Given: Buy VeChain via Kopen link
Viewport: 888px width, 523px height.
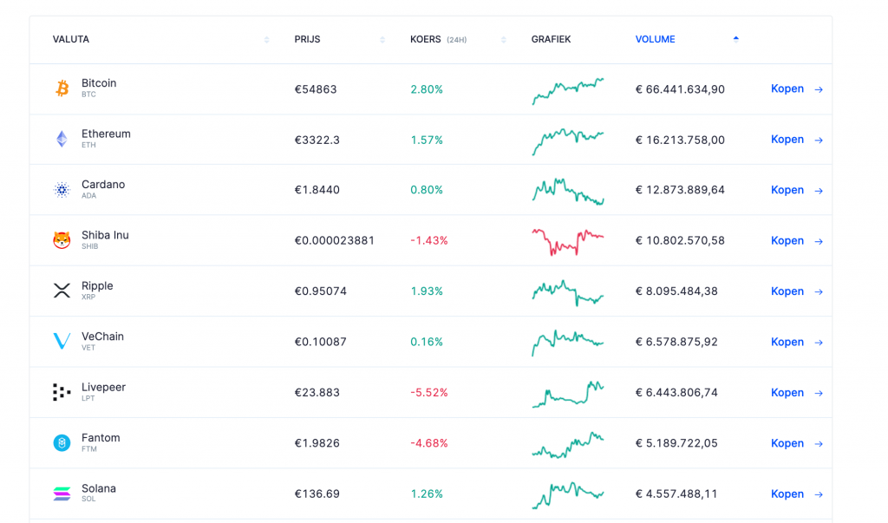Looking at the screenshot, I should (x=787, y=342).
